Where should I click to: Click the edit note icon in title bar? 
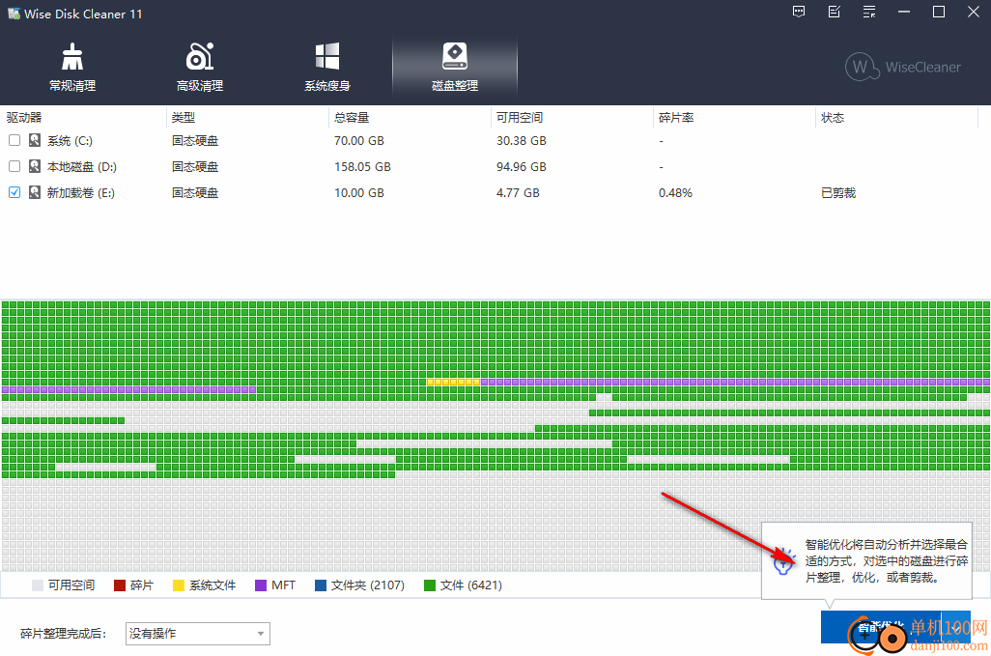point(835,12)
